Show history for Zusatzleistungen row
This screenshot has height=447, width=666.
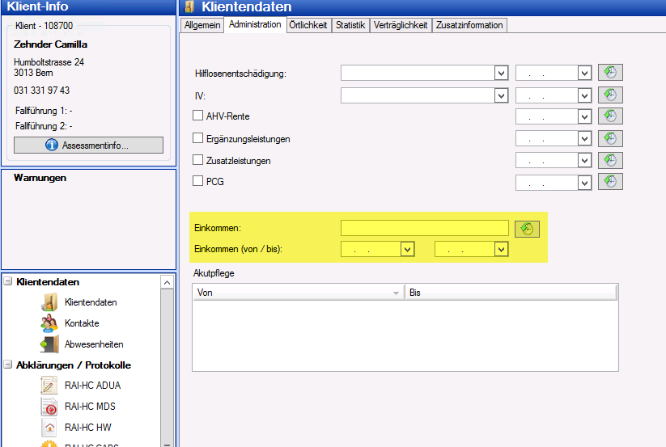610,160
